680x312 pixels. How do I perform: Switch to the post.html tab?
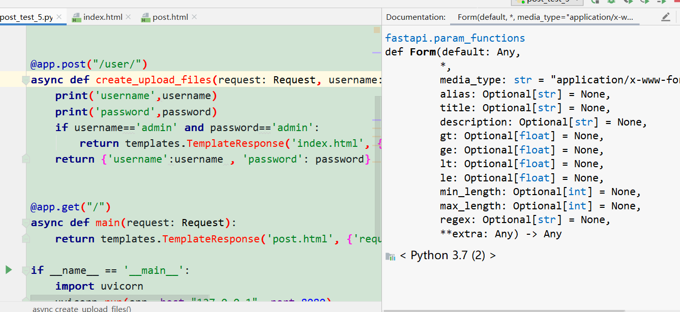tap(167, 17)
